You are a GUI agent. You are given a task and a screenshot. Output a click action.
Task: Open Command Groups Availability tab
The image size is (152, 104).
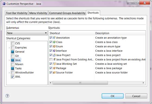coord(67,13)
